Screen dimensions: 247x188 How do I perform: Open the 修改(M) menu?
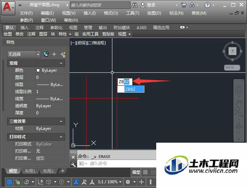coord(199,13)
